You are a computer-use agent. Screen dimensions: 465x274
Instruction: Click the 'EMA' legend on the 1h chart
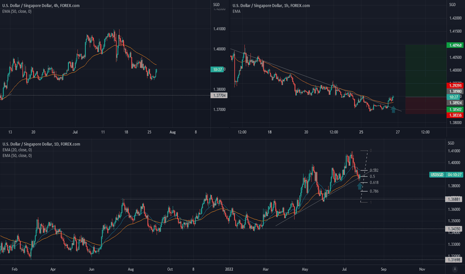[236, 11]
